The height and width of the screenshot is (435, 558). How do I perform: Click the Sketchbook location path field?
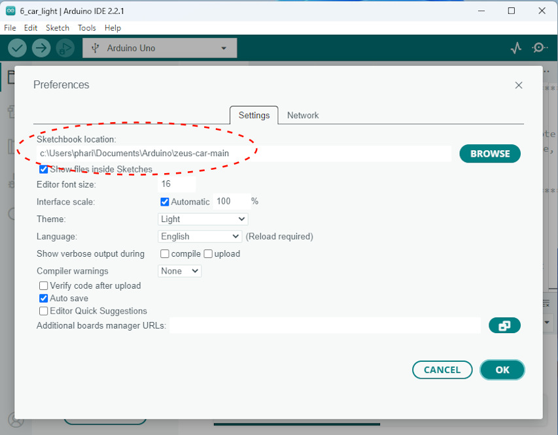244,153
